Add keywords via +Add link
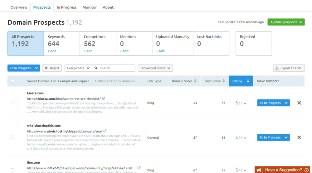The height and width of the screenshot is (173, 312). click(52, 51)
